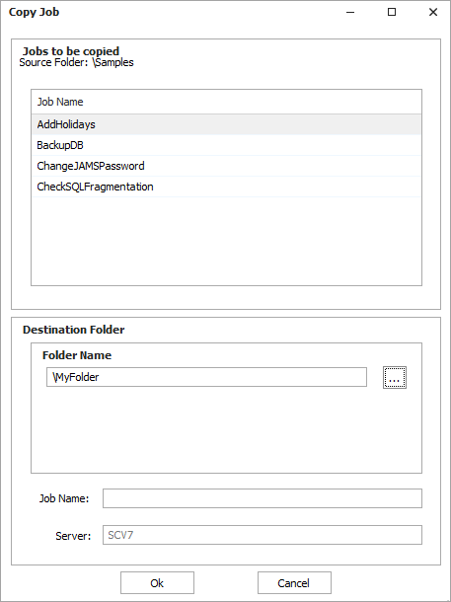Minimize the Copy Job window
This screenshot has height=602, width=451.
[x=350, y=12]
